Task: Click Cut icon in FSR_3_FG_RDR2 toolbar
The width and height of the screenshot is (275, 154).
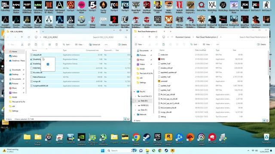Action: click(22, 44)
